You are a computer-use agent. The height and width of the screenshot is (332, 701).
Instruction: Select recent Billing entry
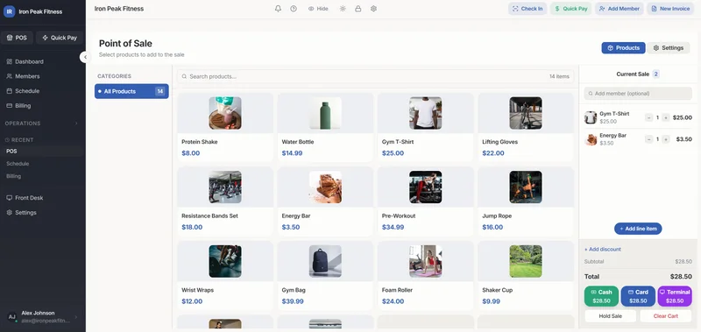click(13, 176)
